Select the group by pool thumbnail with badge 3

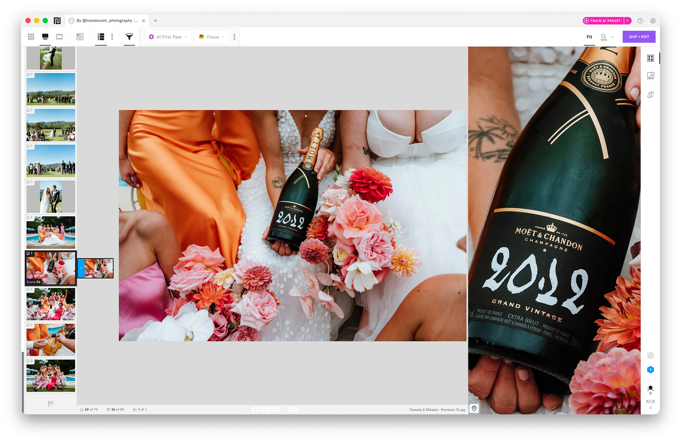pos(51,375)
